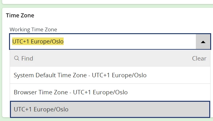Collapse the Working Time Zone dropdown arrow
This screenshot has height=121, width=213.
click(203, 42)
